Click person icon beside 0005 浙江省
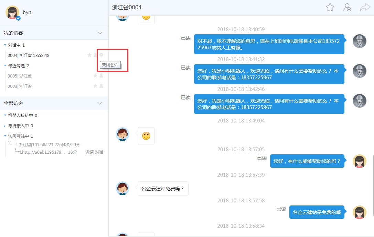Screen dimensions: 374x237 click(x=101, y=76)
